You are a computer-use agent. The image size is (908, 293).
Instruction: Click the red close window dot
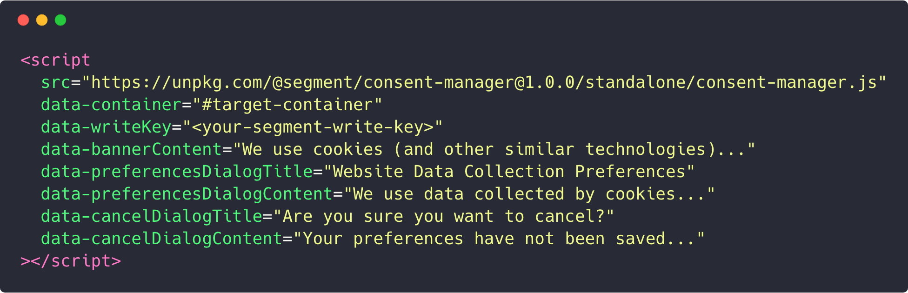tap(23, 20)
